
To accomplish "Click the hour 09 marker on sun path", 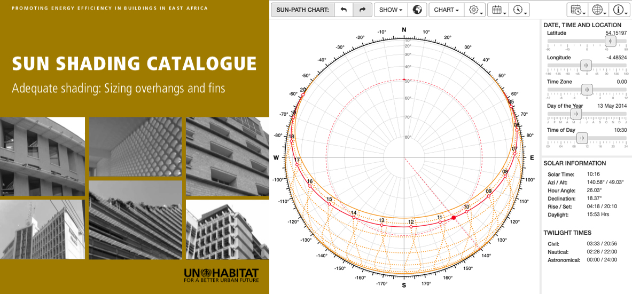I will 489,196.
